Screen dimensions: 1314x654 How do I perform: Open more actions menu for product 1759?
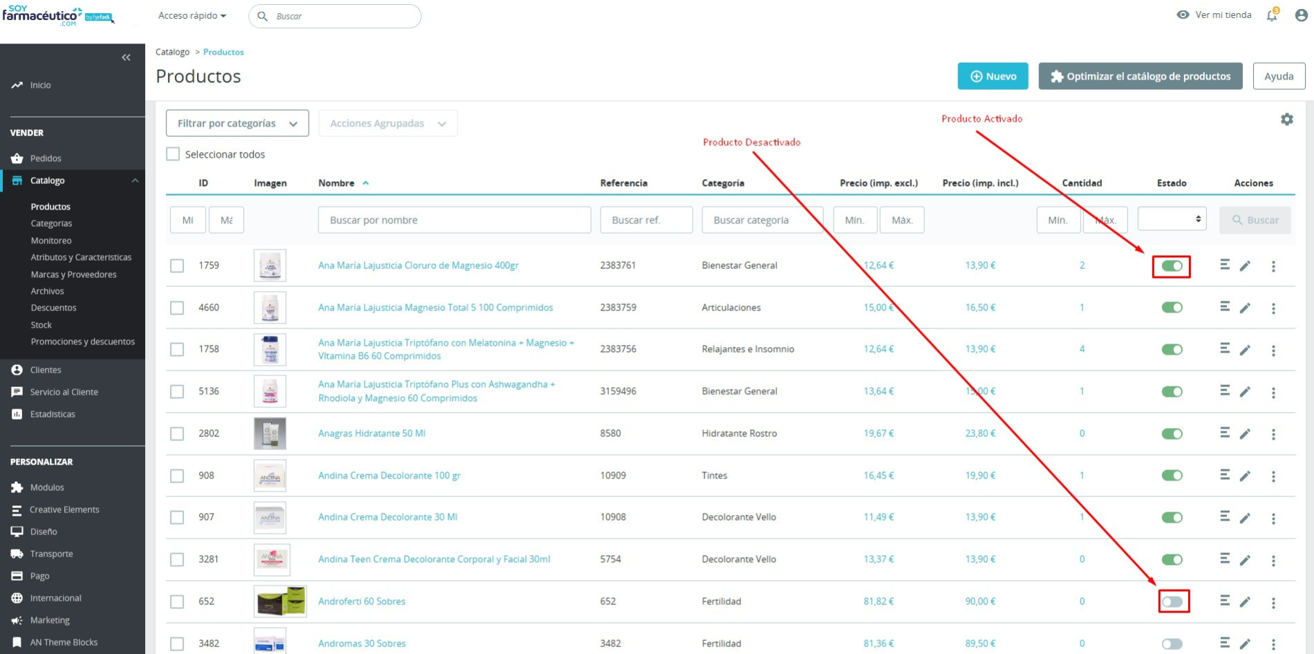click(1273, 266)
